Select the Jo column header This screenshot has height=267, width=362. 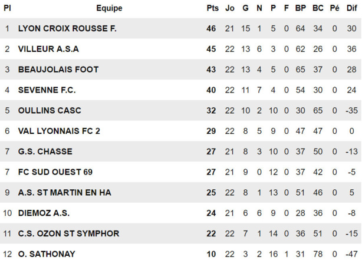tap(230, 8)
